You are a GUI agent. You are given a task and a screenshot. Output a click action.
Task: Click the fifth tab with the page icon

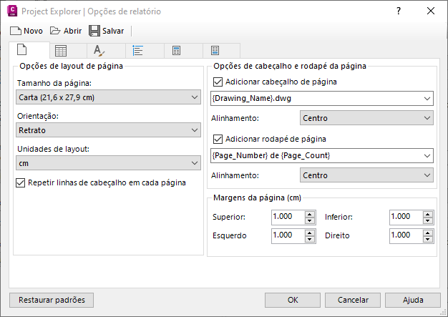(176, 51)
